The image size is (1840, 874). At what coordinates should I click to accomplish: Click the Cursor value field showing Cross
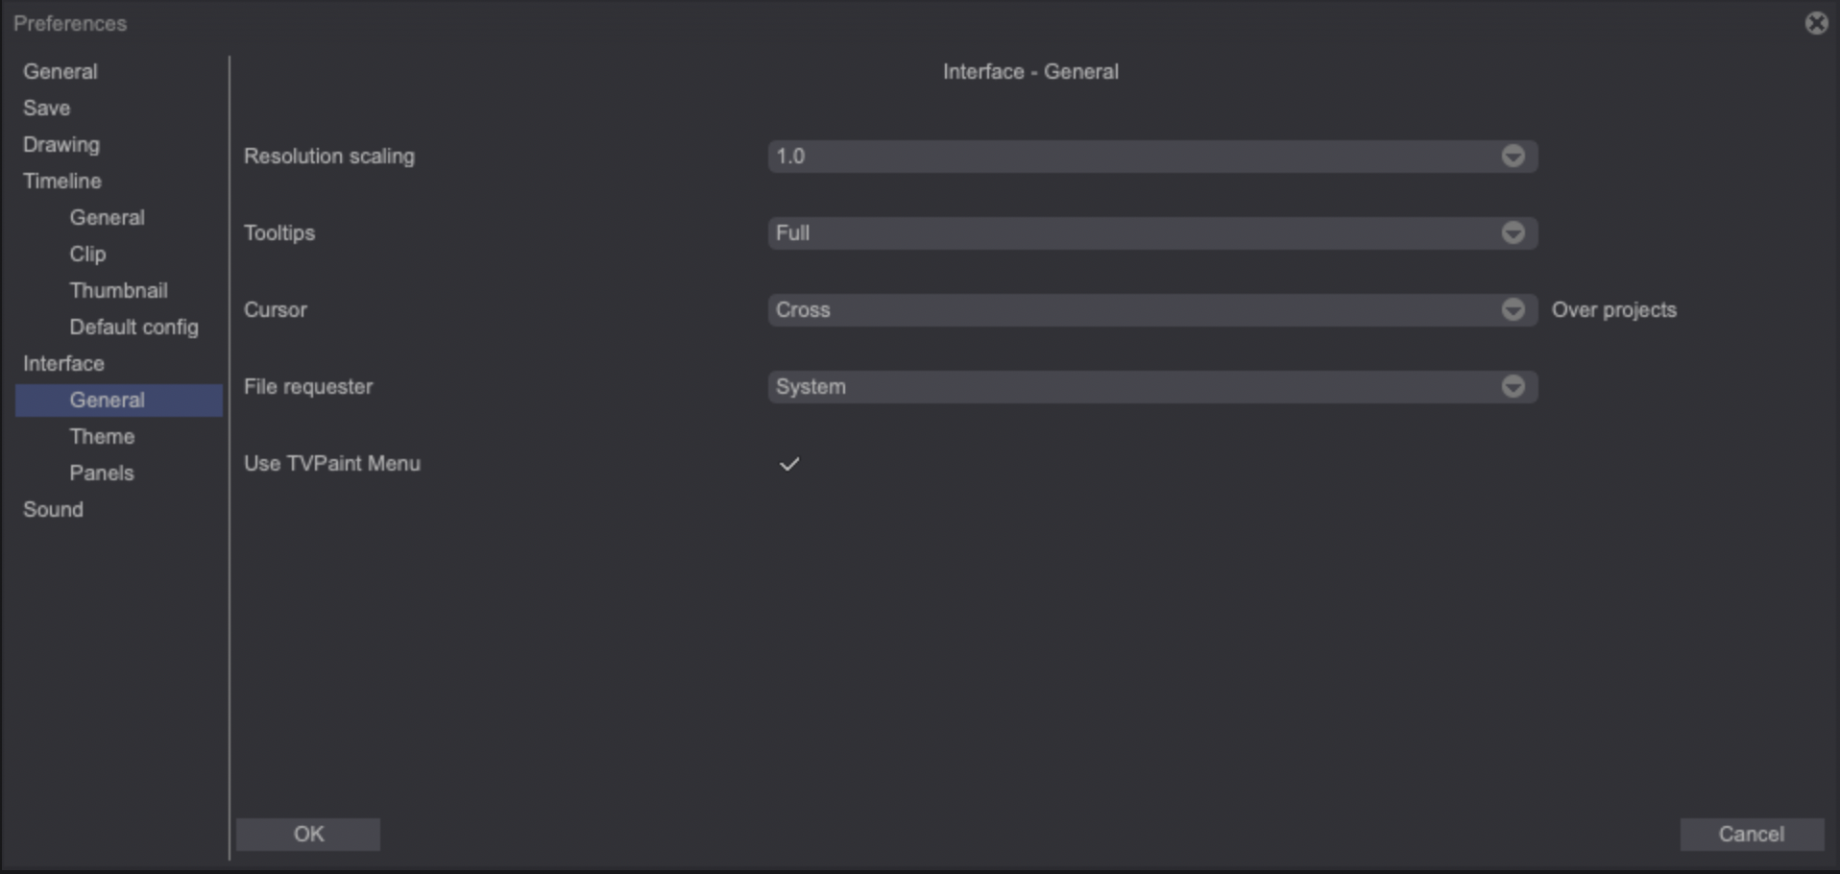[x=1056, y=309]
